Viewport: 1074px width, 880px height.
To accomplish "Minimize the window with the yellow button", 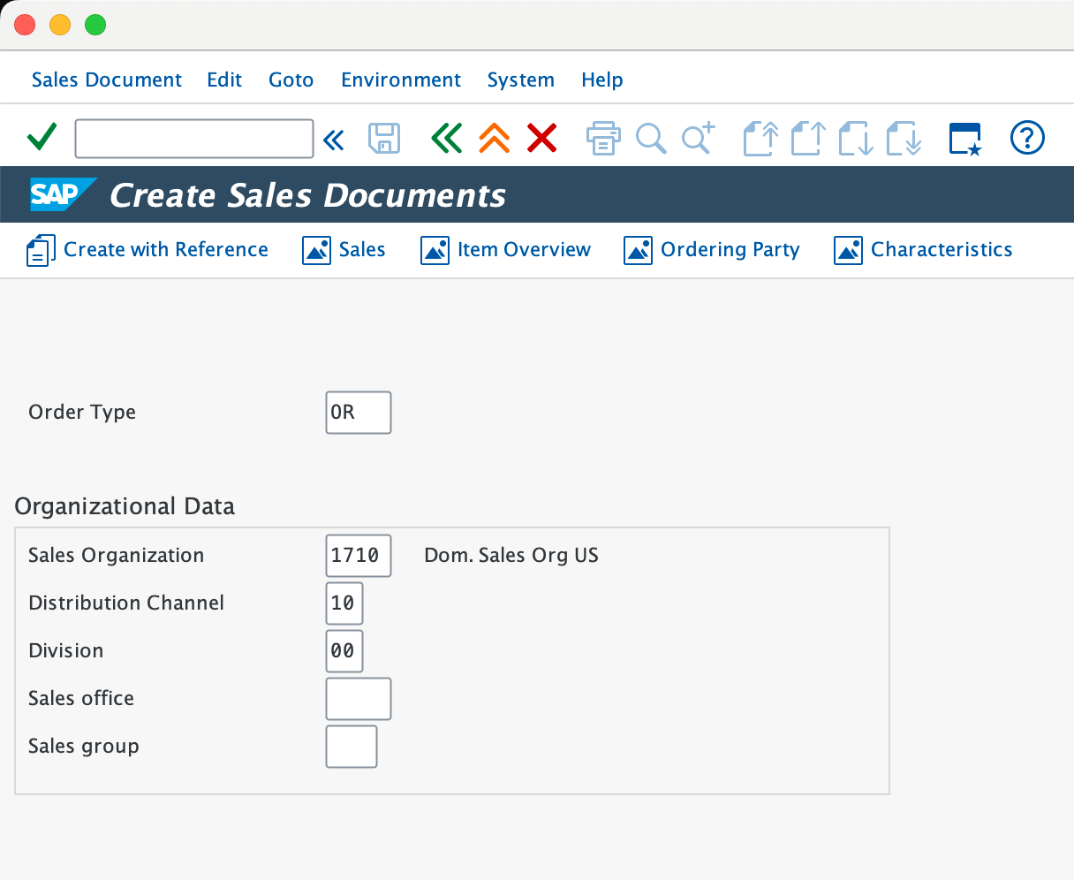I will (60, 25).
